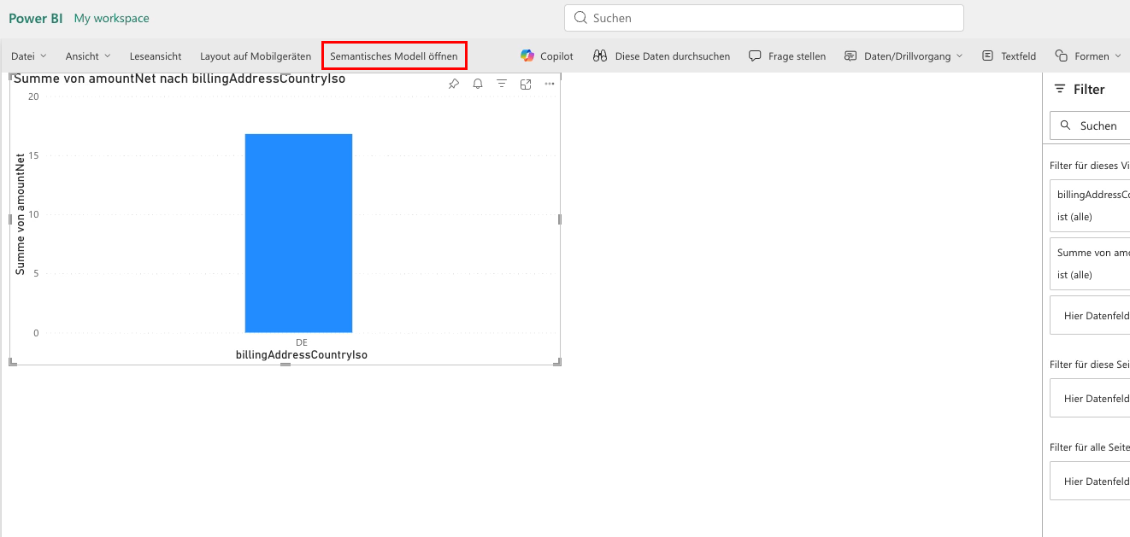Open visual filter icon on the chart header
Viewport: 1130px width, 537px height.
pyautogui.click(x=502, y=84)
